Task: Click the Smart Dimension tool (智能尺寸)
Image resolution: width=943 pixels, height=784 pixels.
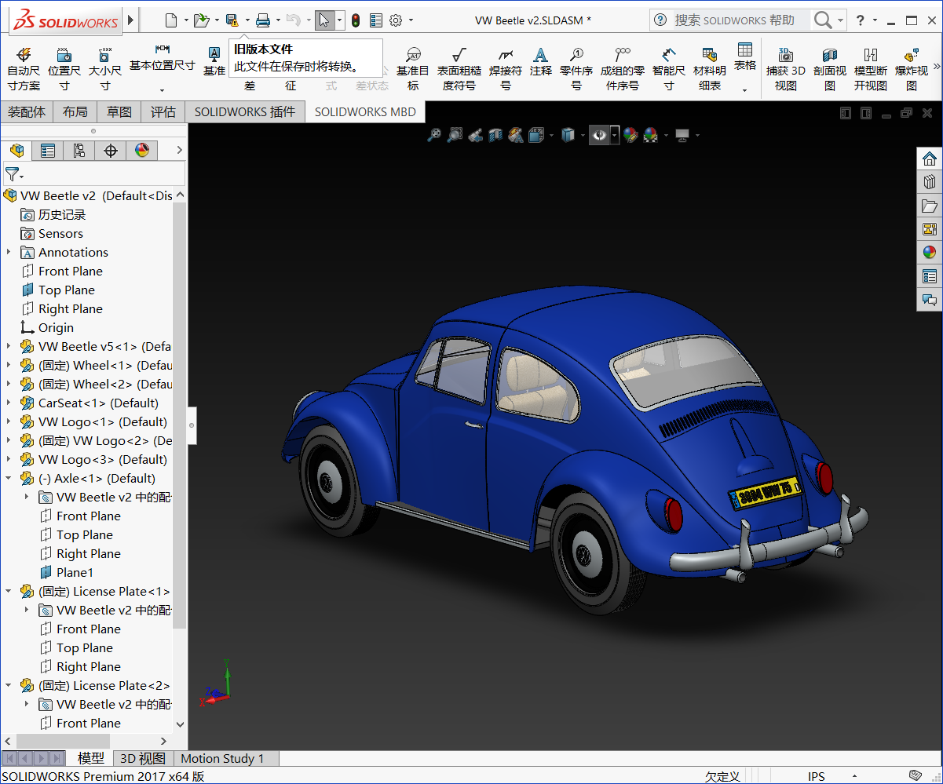Action: click(x=669, y=69)
